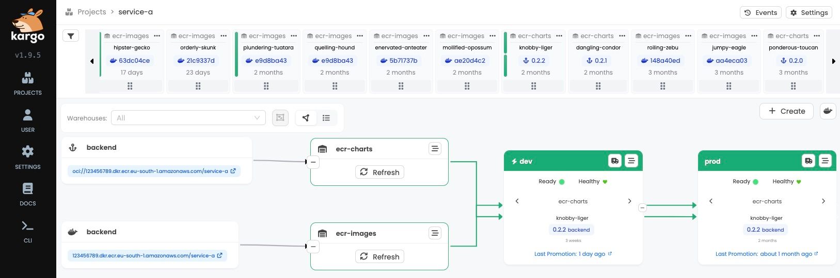This screenshot has width=840, height=278.
Task: Click the promote truck icon on prod stage
Action: (x=809, y=161)
